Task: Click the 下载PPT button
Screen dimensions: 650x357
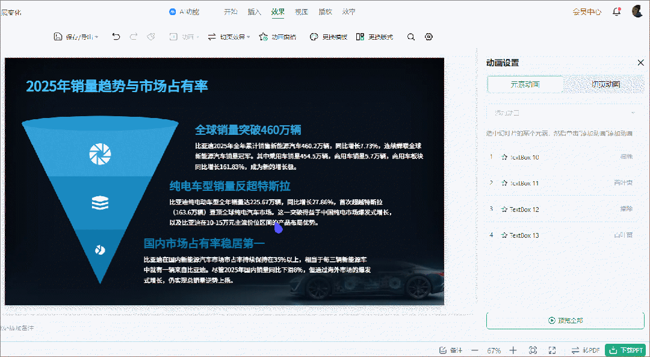Action: (x=626, y=350)
